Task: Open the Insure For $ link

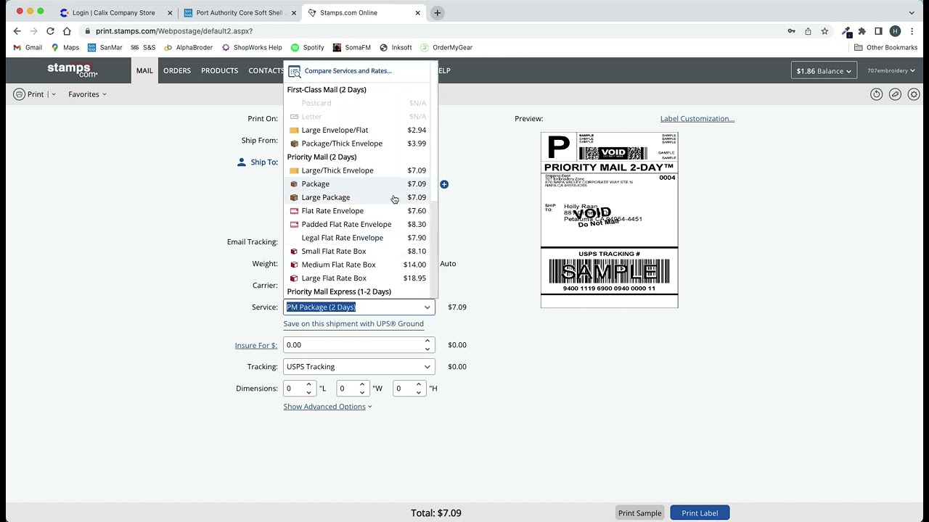Action: (255, 346)
